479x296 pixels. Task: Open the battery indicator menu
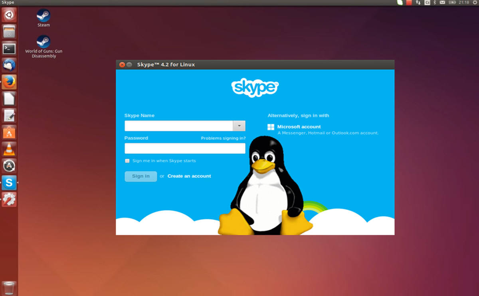452,2
